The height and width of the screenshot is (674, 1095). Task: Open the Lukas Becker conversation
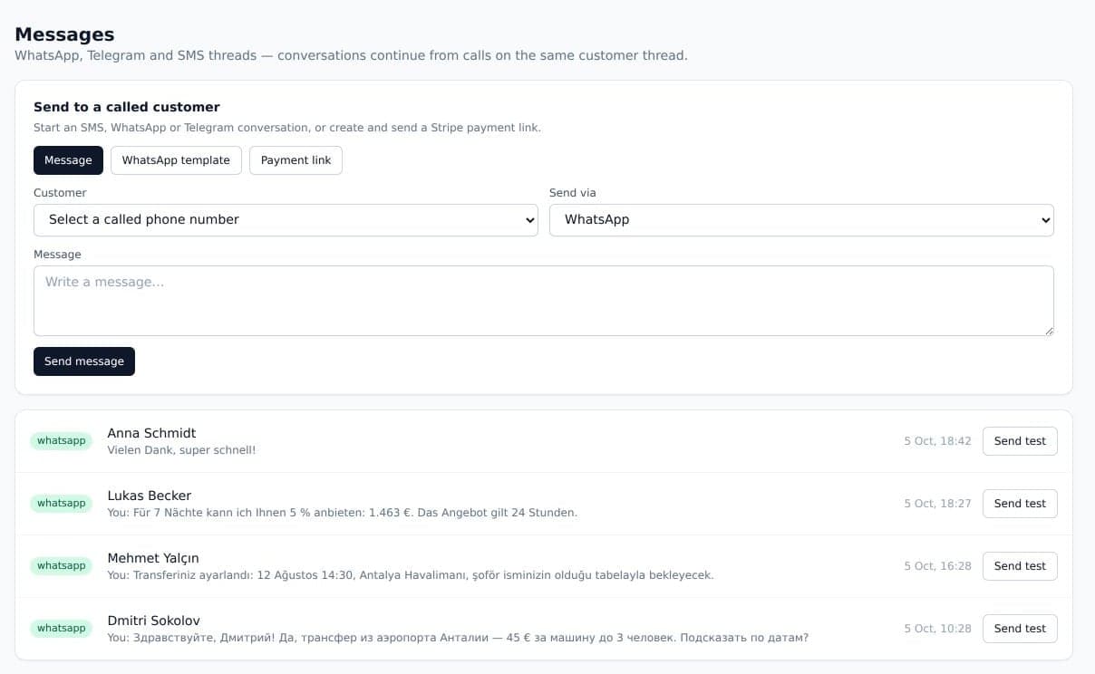[x=544, y=504]
